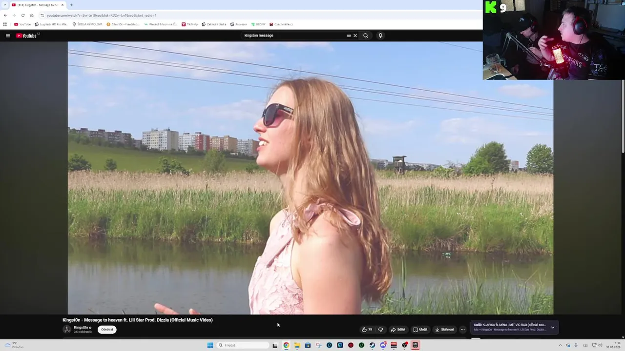
Task: Reload the current page
Action: pyautogui.click(x=22, y=15)
